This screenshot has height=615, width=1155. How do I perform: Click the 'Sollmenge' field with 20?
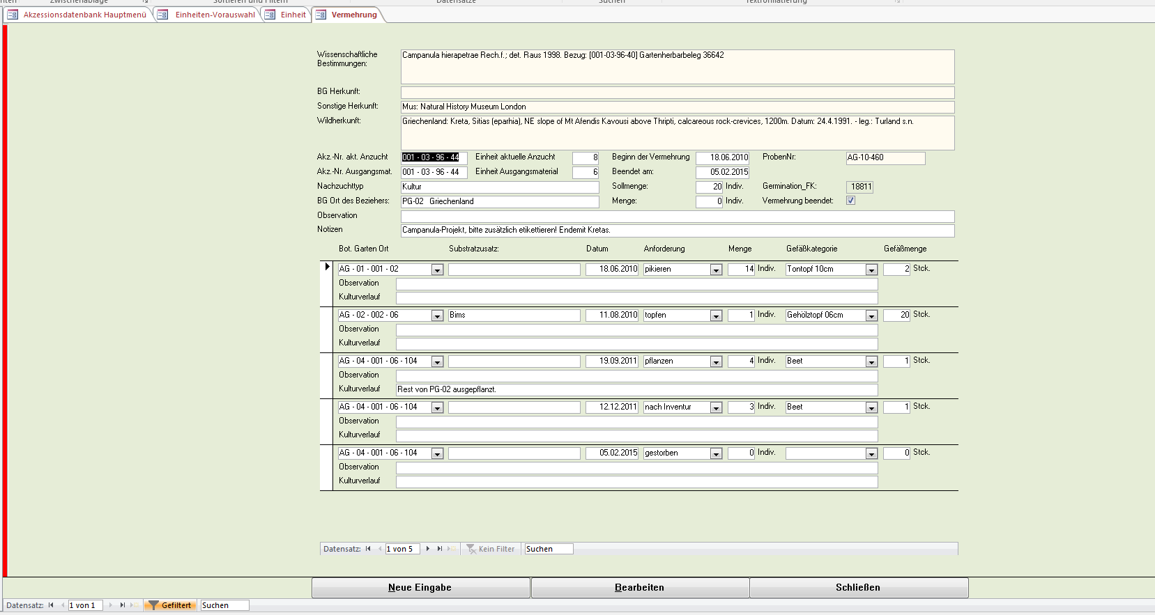pyautogui.click(x=709, y=187)
